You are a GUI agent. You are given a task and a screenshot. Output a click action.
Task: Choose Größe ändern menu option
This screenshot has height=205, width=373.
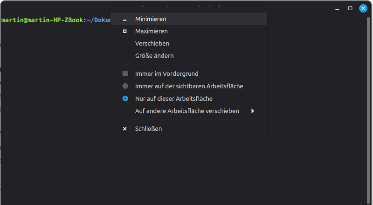tap(189, 56)
